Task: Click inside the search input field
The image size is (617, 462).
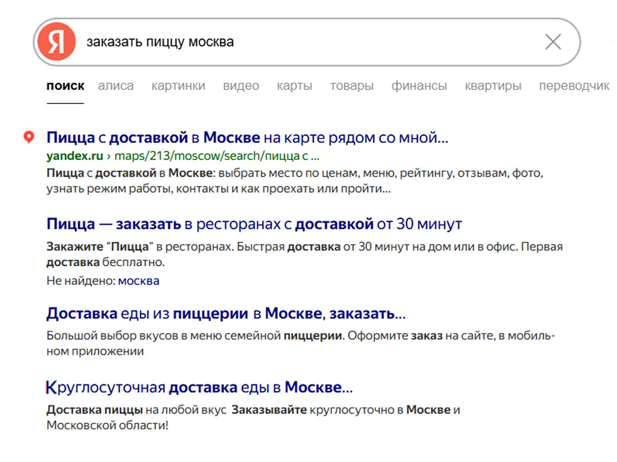Action: click(x=308, y=43)
